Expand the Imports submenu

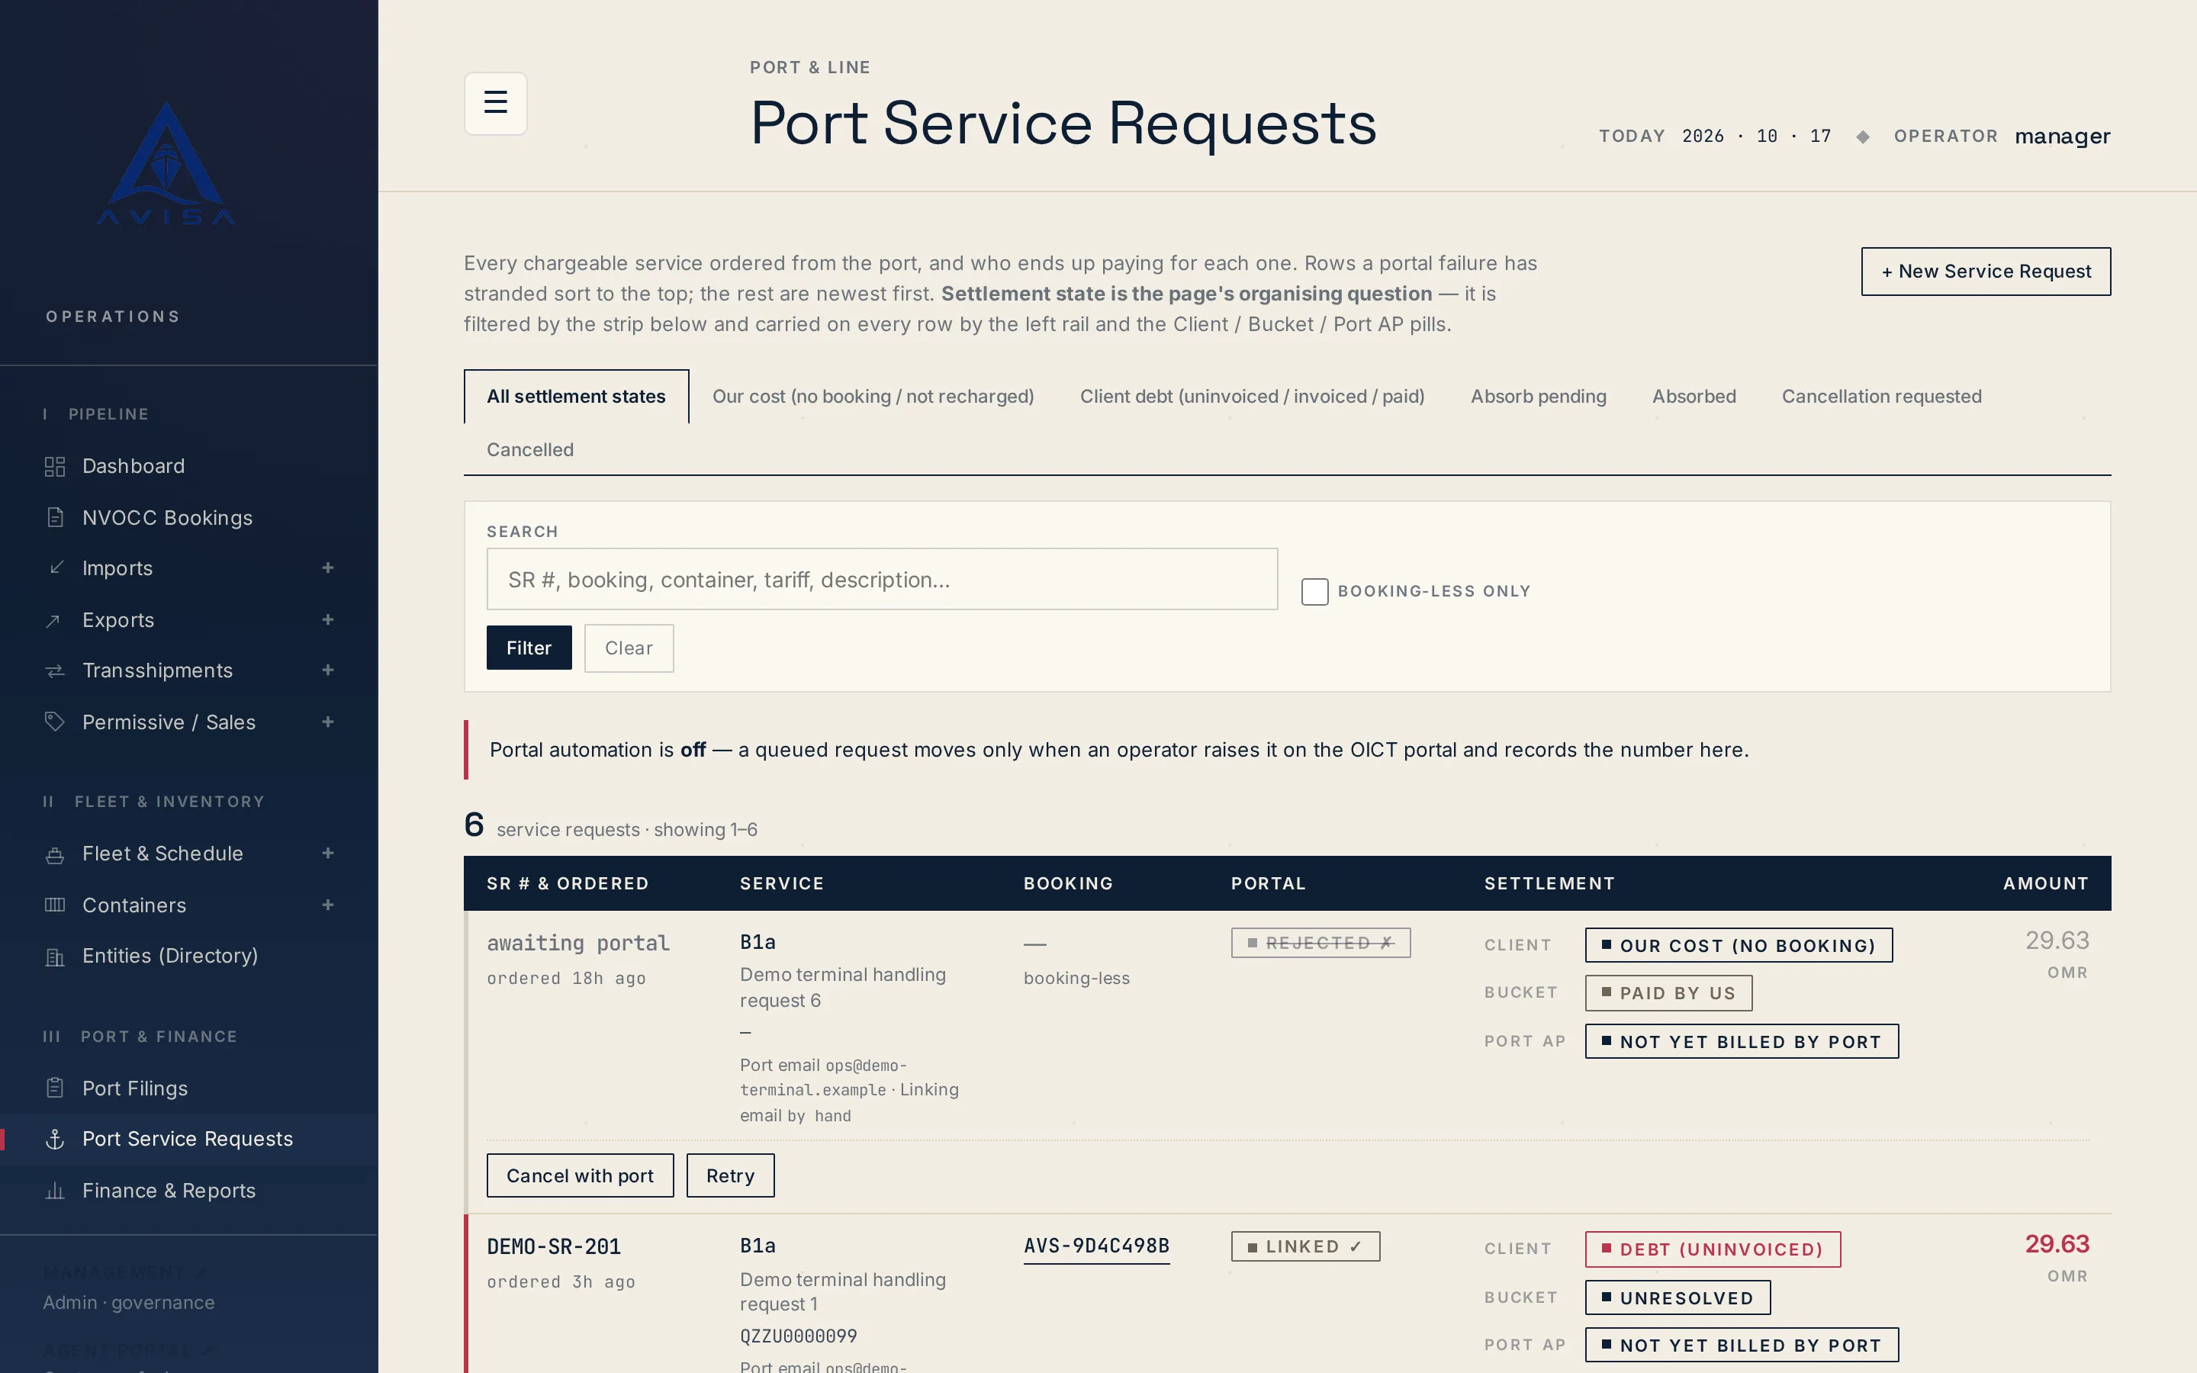pos(328,568)
